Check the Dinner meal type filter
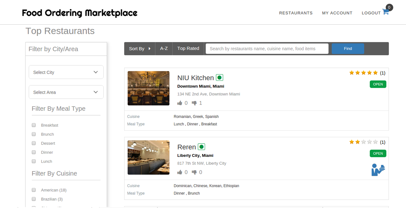The height and width of the screenshot is (208, 406). [33, 152]
